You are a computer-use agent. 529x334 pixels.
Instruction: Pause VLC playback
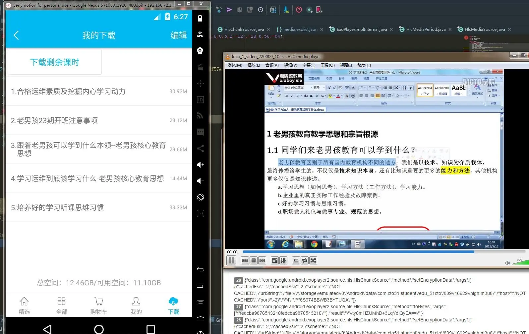[231, 260]
